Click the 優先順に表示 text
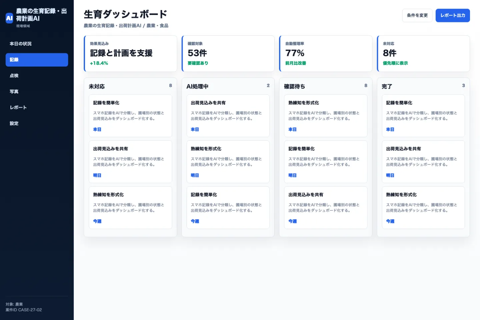 395,63
